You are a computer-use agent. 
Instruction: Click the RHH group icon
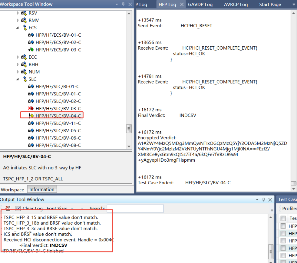24,64
